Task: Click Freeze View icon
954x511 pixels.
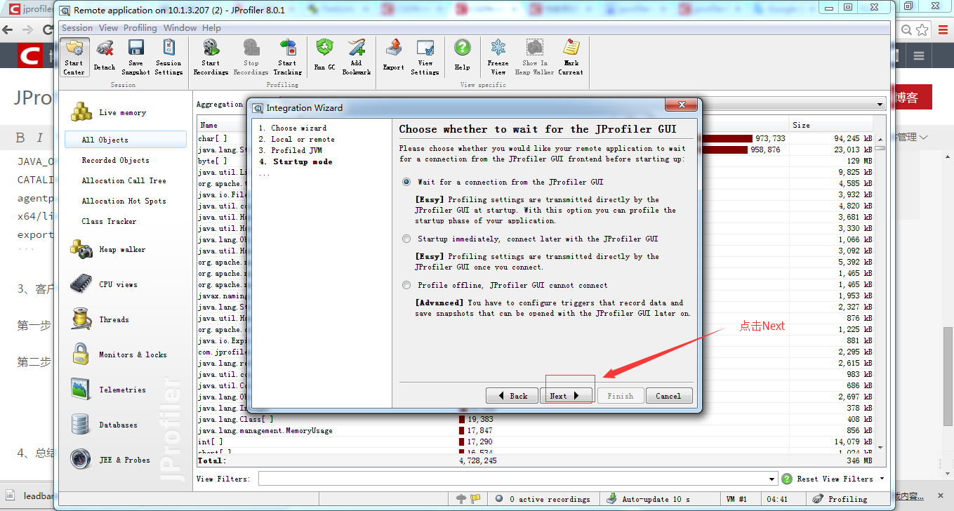Action: coord(498,57)
